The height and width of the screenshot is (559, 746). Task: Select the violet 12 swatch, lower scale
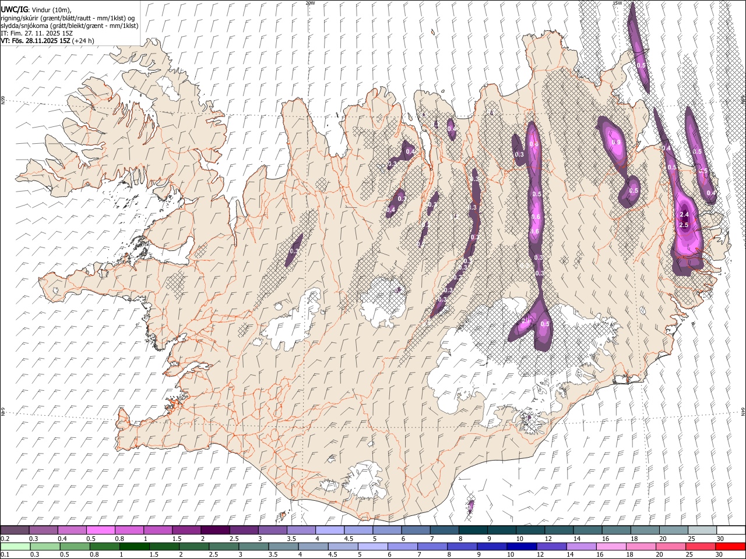551,546
